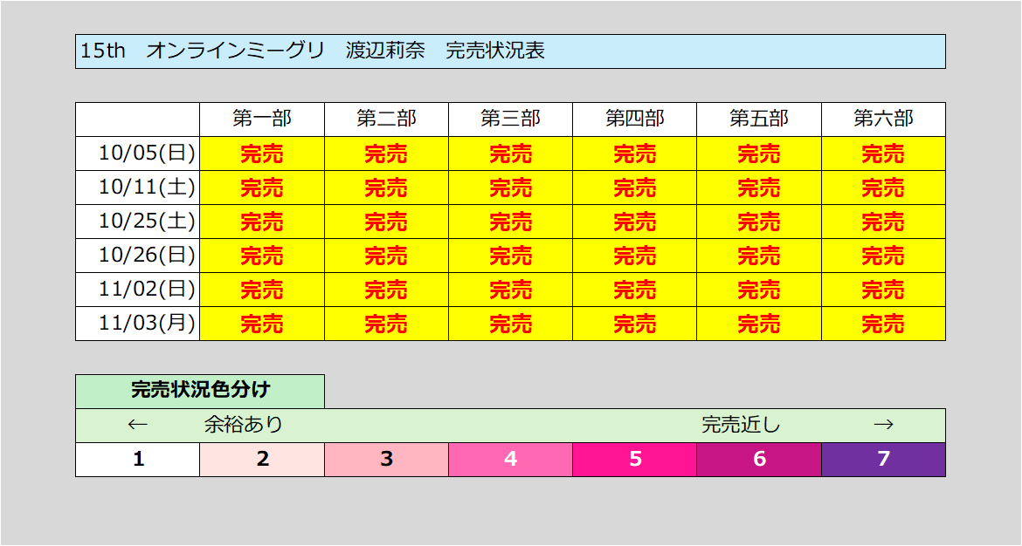Select the 第五部 column header
Screen dimensions: 1022x546
click(x=759, y=119)
